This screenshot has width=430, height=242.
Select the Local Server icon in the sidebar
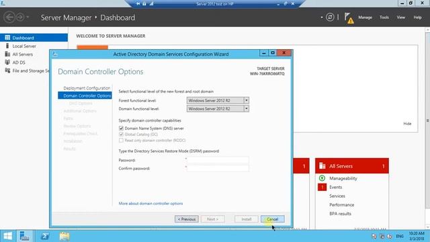tap(7, 46)
